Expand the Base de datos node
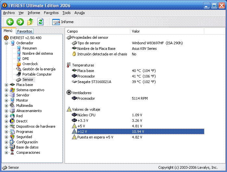 pos(6,147)
